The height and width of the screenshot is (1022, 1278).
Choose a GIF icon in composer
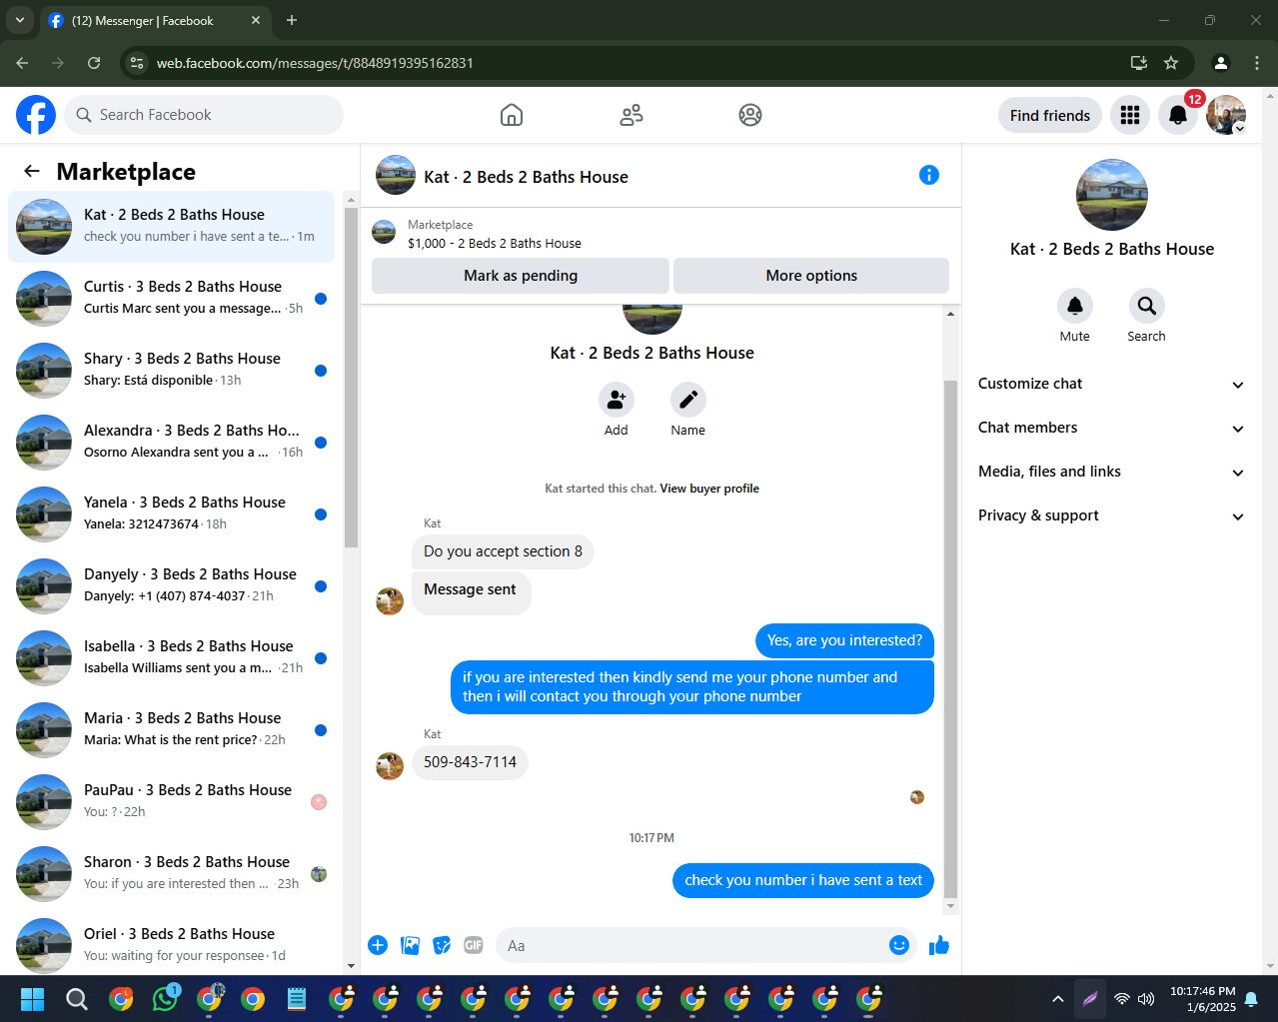click(x=474, y=945)
